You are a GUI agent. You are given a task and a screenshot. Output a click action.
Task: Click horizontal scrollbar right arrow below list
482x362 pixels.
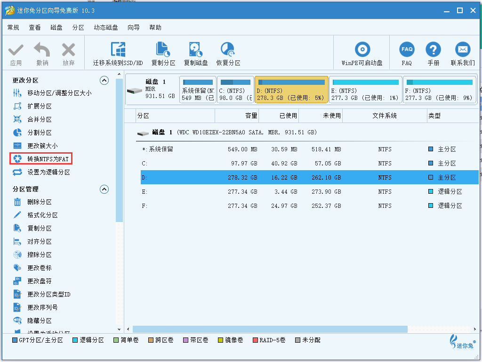pyautogui.click(x=475, y=329)
